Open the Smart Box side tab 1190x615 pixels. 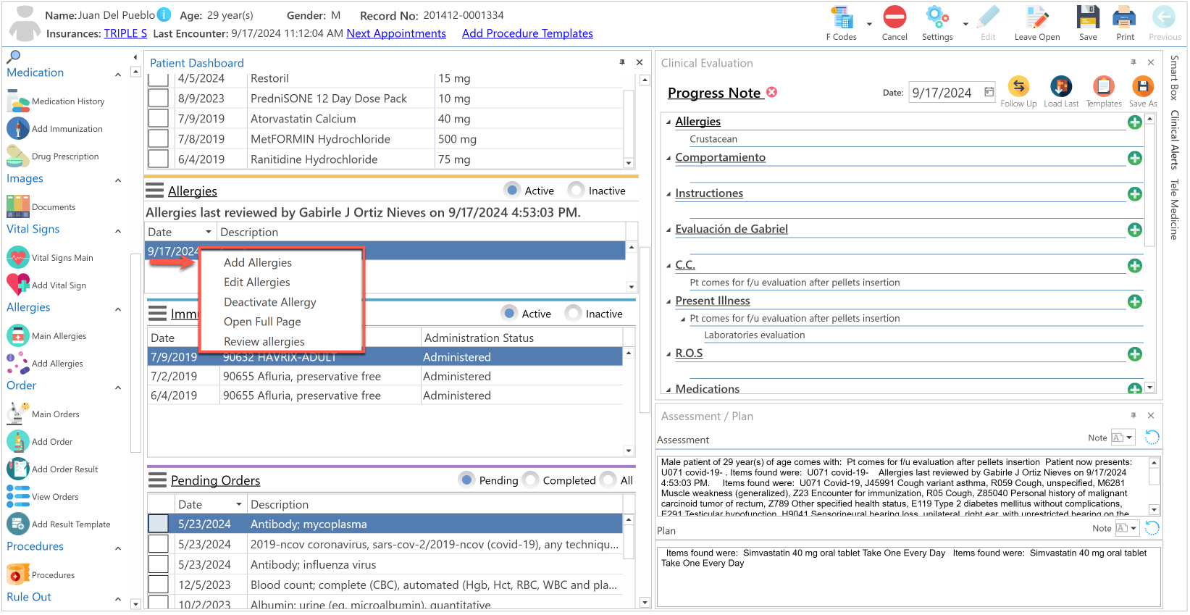tap(1174, 77)
